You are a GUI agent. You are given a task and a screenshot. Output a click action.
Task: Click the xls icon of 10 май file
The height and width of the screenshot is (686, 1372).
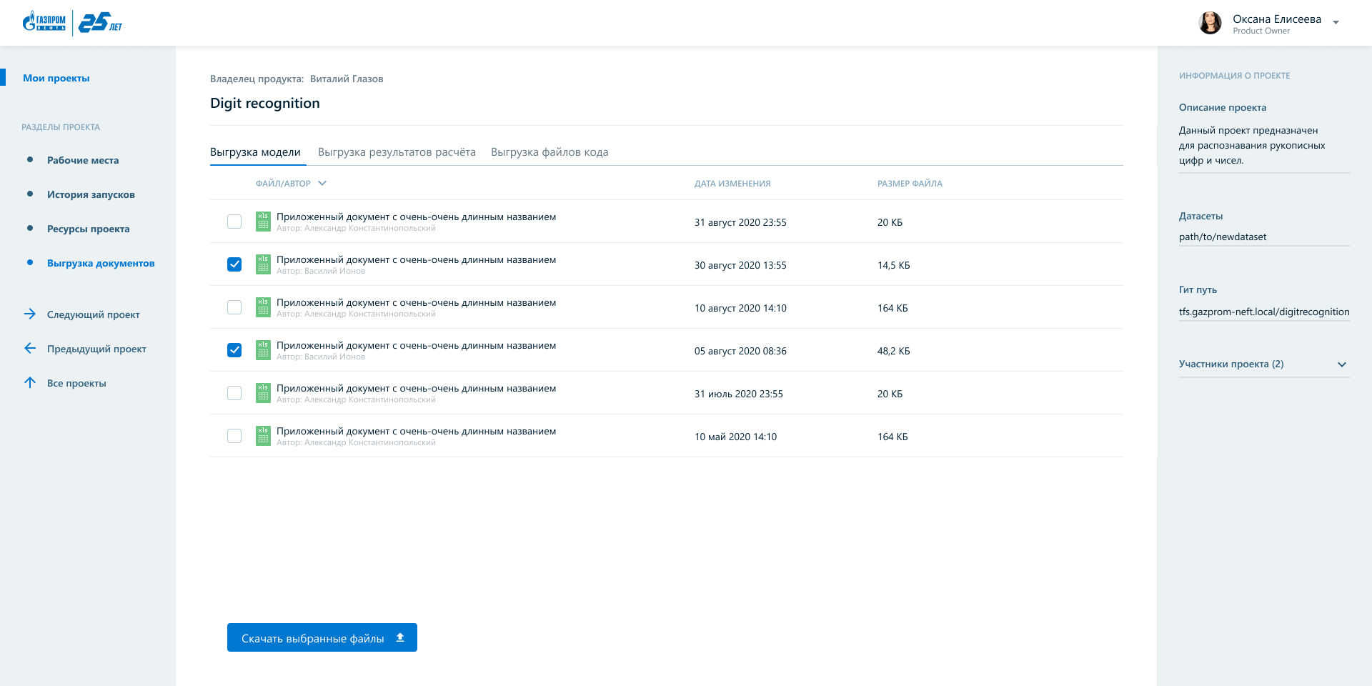(263, 436)
